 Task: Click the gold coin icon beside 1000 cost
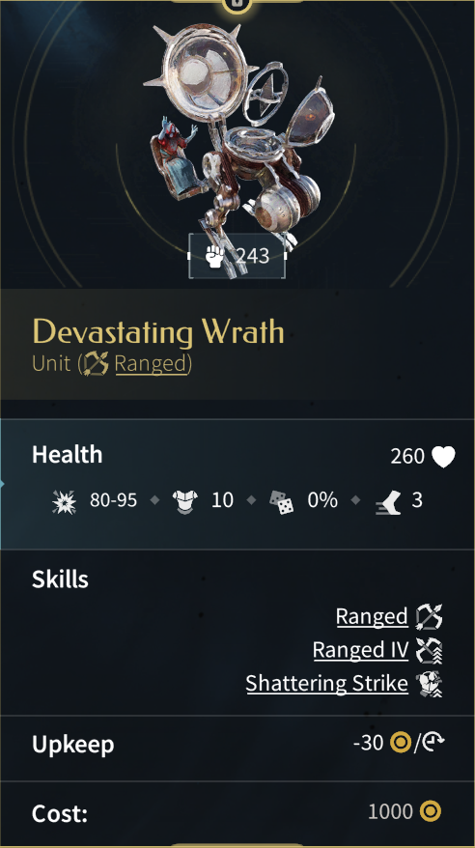(431, 810)
